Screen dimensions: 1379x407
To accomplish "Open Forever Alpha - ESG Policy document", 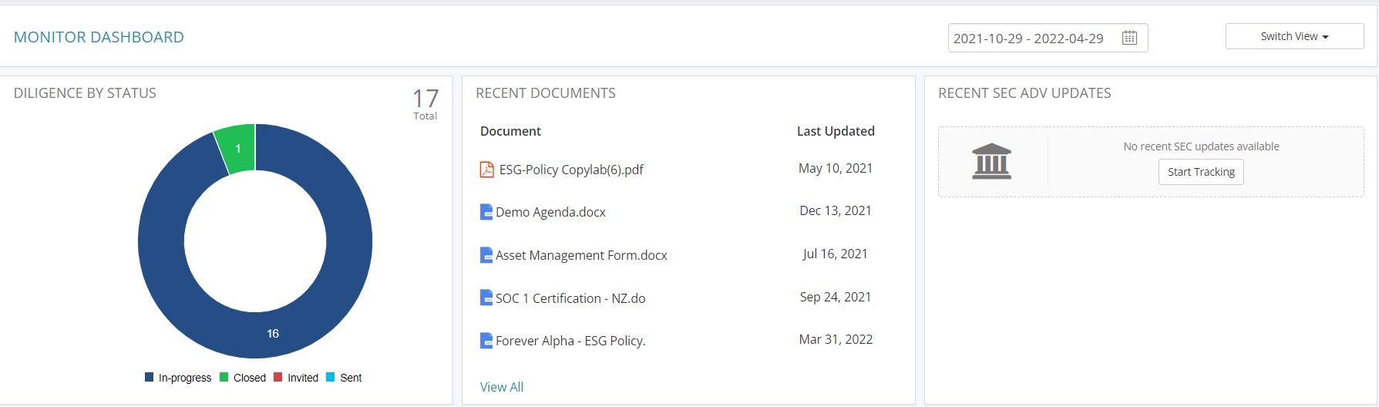I will [570, 341].
